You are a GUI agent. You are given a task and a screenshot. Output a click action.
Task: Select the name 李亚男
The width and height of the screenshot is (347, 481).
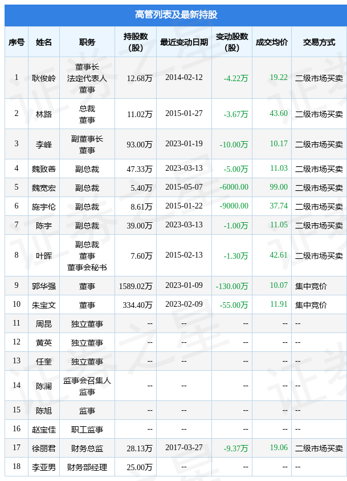[x=44, y=467]
